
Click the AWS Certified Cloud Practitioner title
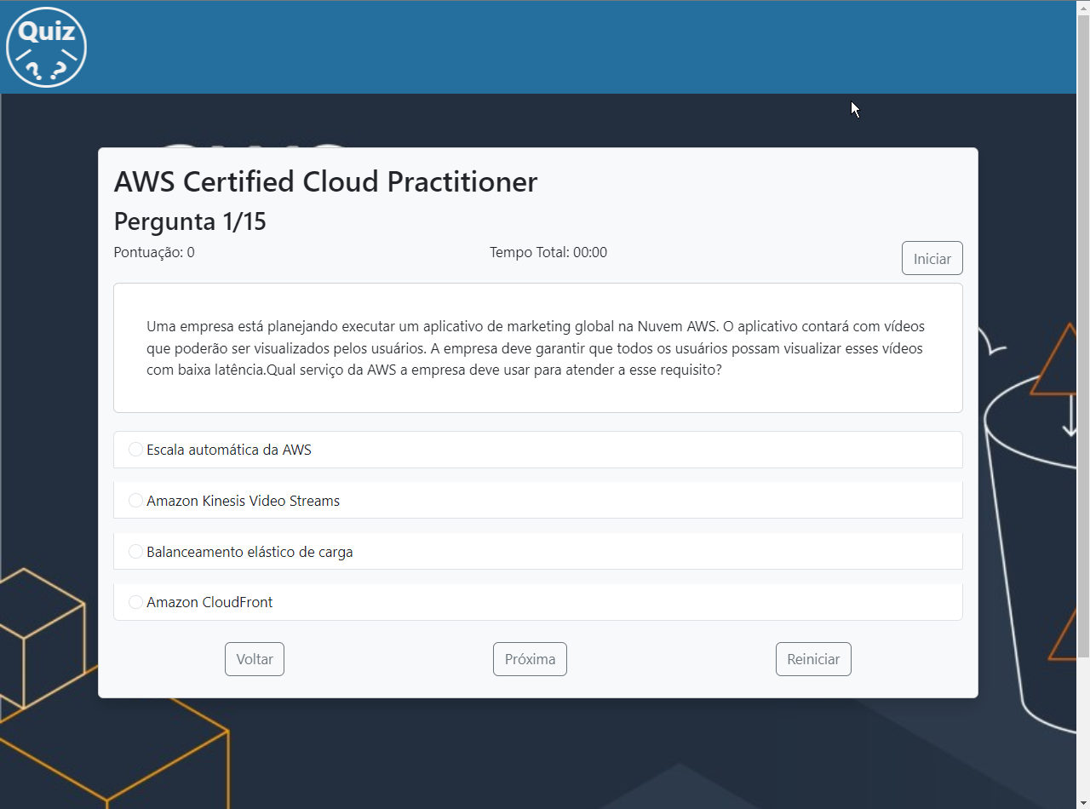pos(325,181)
